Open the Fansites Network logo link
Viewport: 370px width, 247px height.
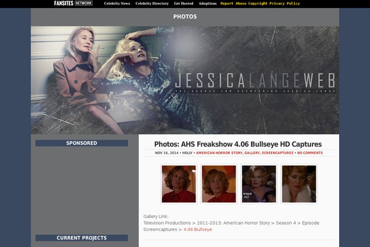[x=73, y=3]
